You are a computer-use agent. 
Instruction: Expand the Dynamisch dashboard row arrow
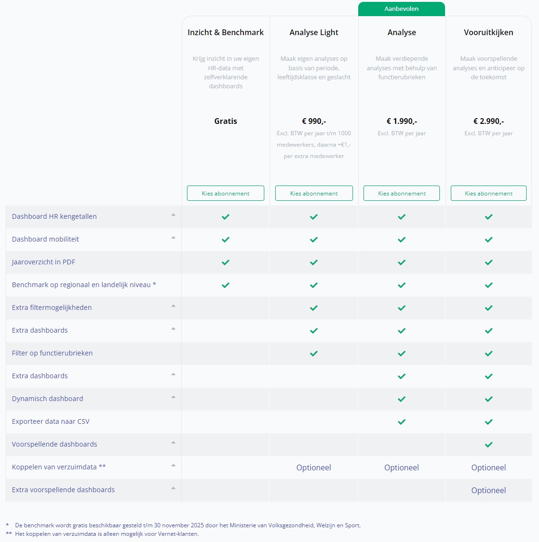coord(173,397)
